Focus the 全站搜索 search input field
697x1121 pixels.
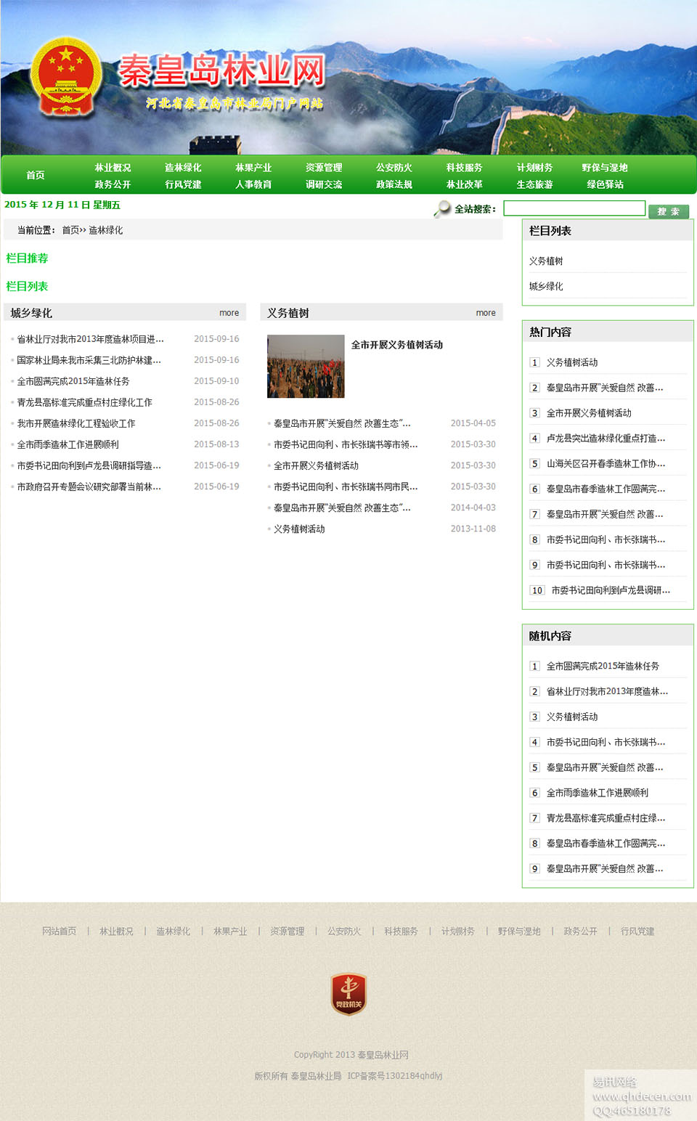coord(574,208)
